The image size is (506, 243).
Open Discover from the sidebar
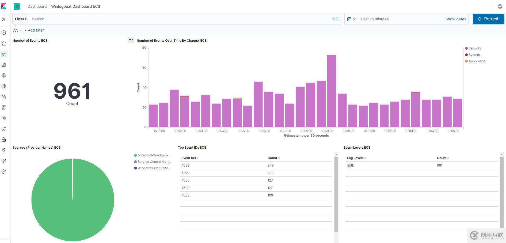4,33
